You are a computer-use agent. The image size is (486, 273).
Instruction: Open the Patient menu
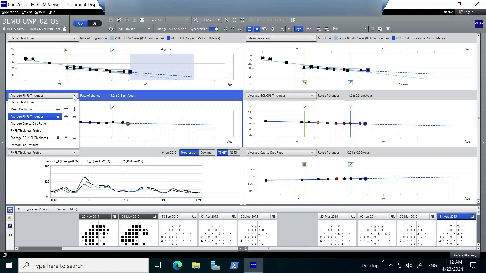tap(27, 12)
